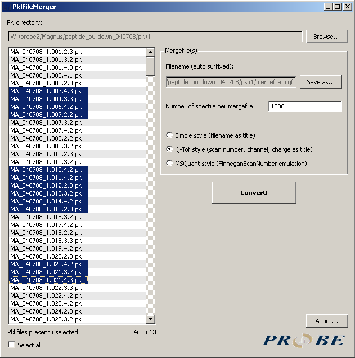
Task: Click the Save as... button
Action: point(320,82)
